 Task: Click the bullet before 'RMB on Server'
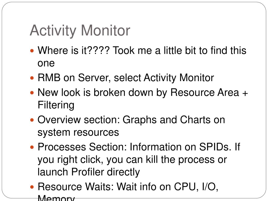pyautogui.click(x=32, y=78)
